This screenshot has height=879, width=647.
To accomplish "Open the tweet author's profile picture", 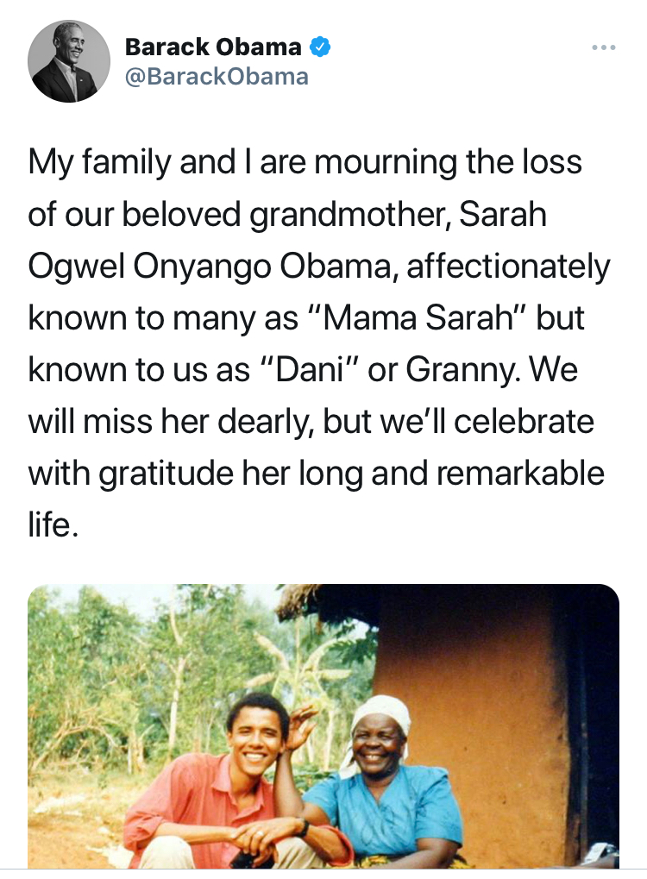I will tap(69, 61).
